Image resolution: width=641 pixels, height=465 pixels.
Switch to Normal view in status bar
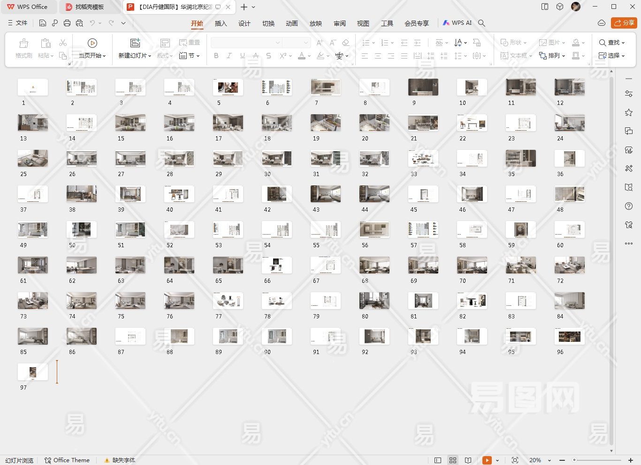pos(438,460)
